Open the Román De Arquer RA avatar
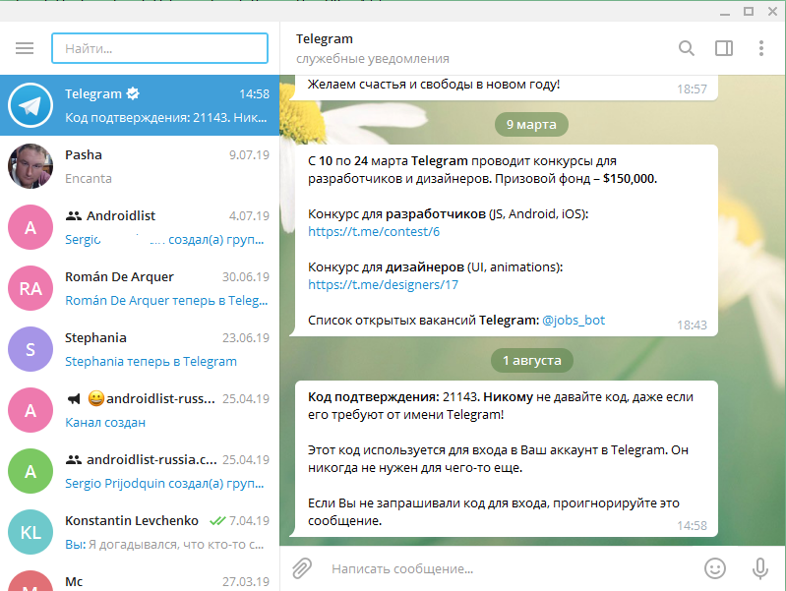The image size is (786, 591). point(30,288)
